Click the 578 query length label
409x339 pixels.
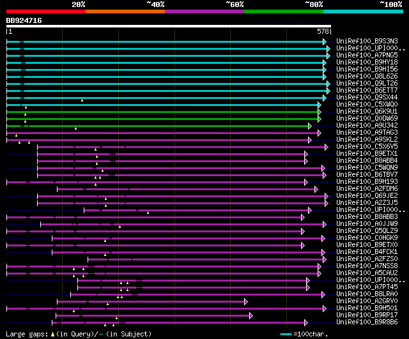[x=323, y=31]
